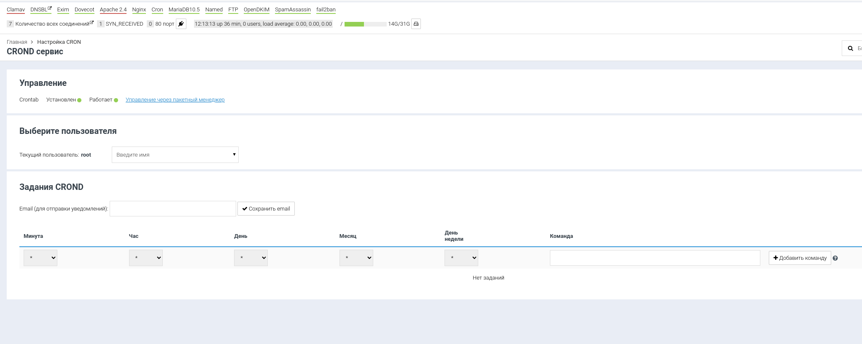862x344 pixels.
Task: Click the help question mark icon
Action: 835,258
